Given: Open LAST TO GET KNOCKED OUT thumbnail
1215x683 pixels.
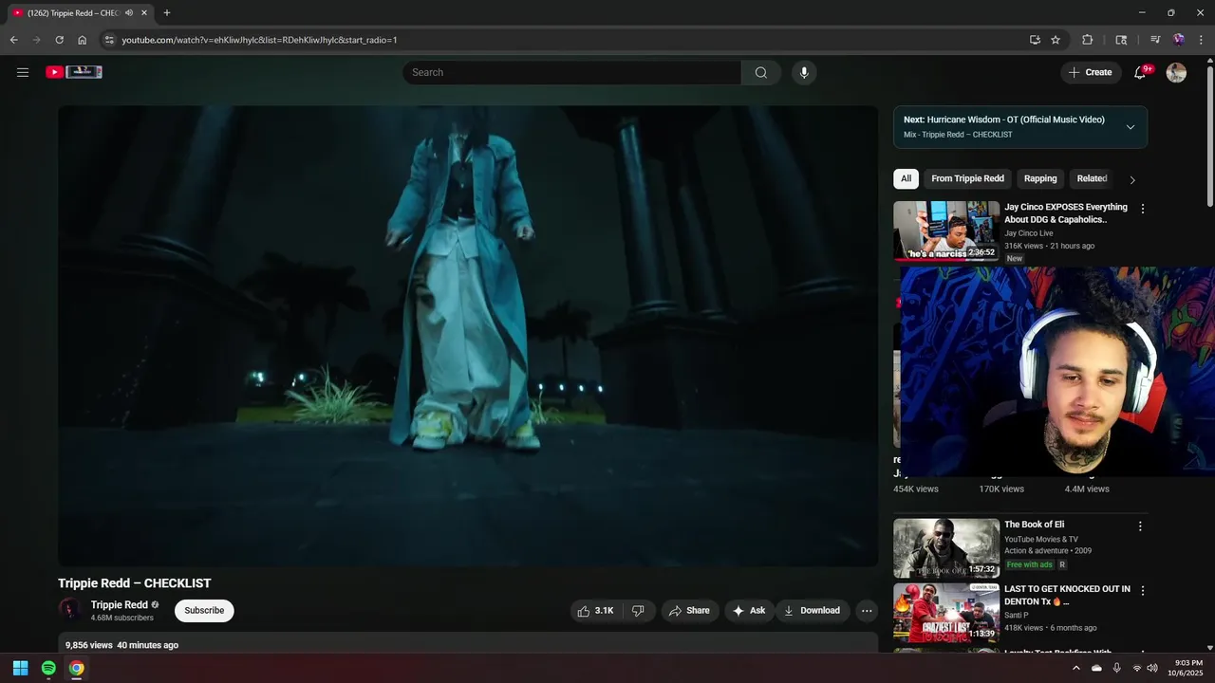Looking at the screenshot, I should pyautogui.click(x=946, y=613).
